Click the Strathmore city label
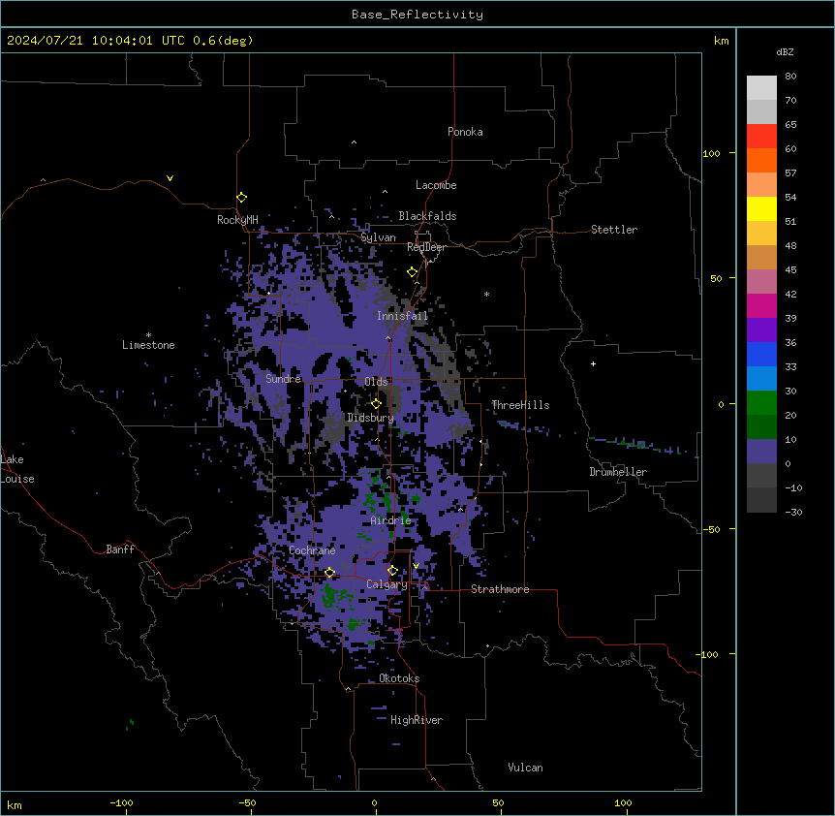The height and width of the screenshot is (816, 835). click(x=500, y=589)
